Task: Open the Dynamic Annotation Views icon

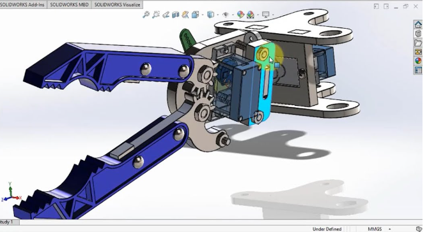Action: tap(185, 15)
